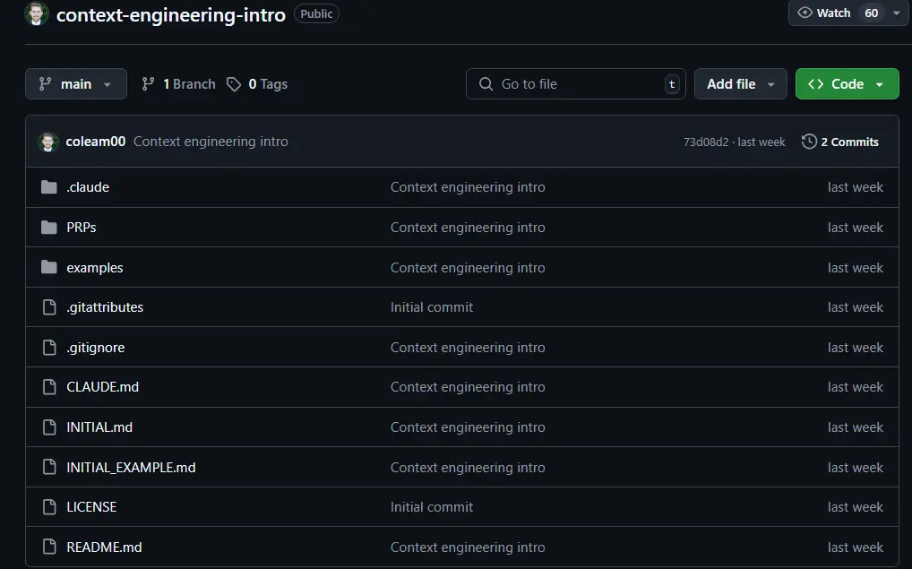Open the README.md file
This screenshot has height=569, width=912.
coord(104,547)
